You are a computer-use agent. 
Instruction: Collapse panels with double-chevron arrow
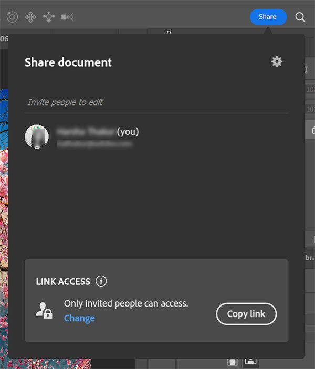[x=169, y=32]
